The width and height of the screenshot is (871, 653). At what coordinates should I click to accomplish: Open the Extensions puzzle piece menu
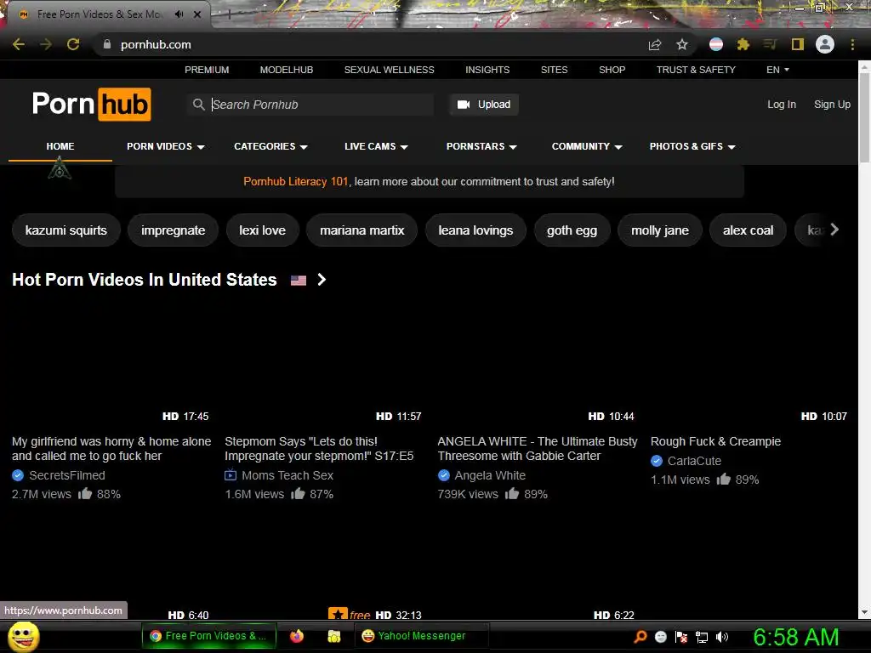(x=743, y=44)
